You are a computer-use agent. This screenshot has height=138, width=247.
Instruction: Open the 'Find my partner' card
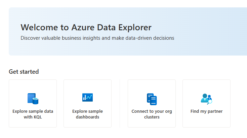pyautogui.click(x=207, y=103)
